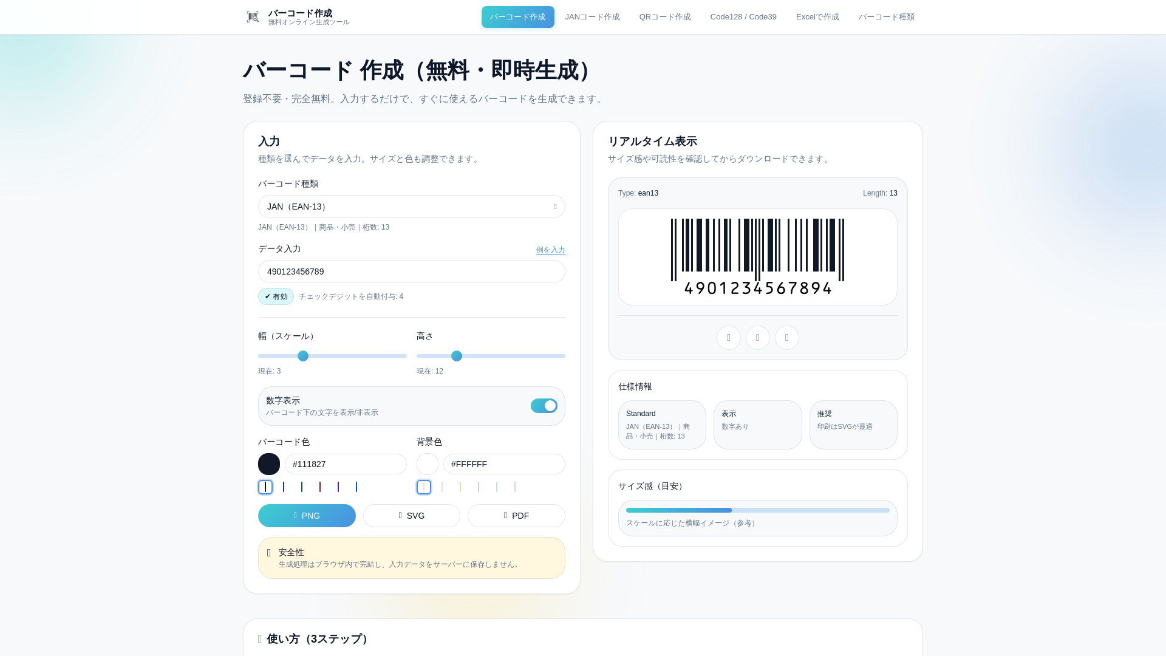1166x656 pixels.
Task: Open the black バーコード色 color picker circle
Action: 268,464
